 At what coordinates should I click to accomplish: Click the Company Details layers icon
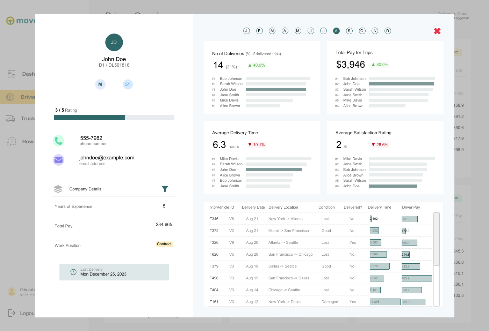coord(58,189)
